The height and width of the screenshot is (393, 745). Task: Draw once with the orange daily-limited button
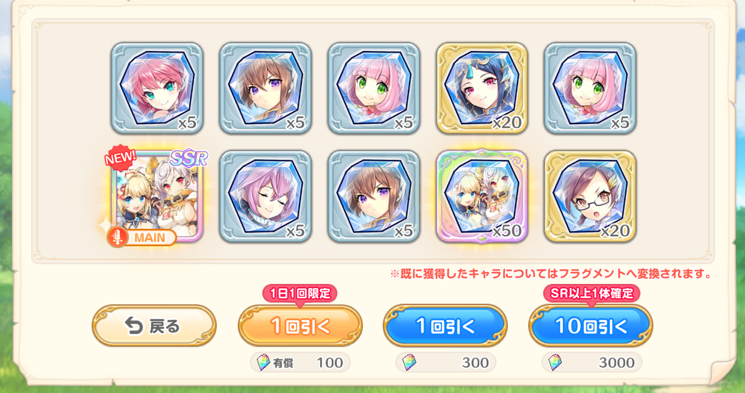[300, 326]
